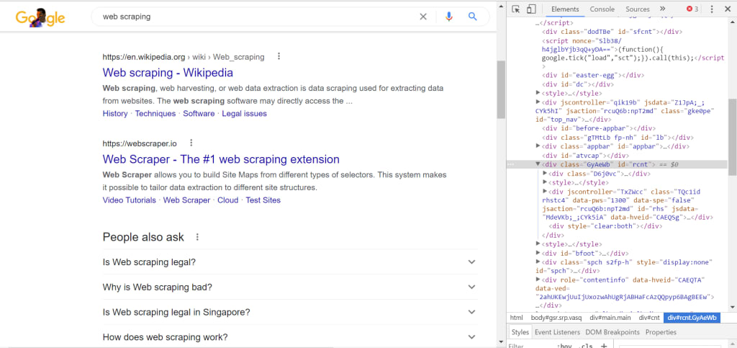Viewport: 737px width, 348px height.
Task: Click ellipsis gutter beside rcnt element
Action: [510, 164]
